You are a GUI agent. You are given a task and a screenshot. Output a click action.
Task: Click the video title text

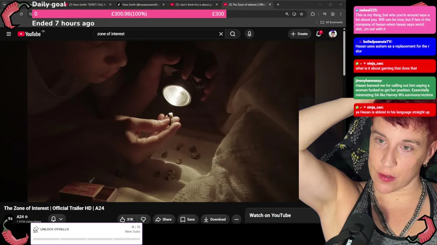coord(54,208)
